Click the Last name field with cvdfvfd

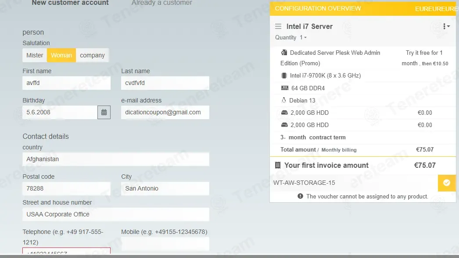point(165,83)
